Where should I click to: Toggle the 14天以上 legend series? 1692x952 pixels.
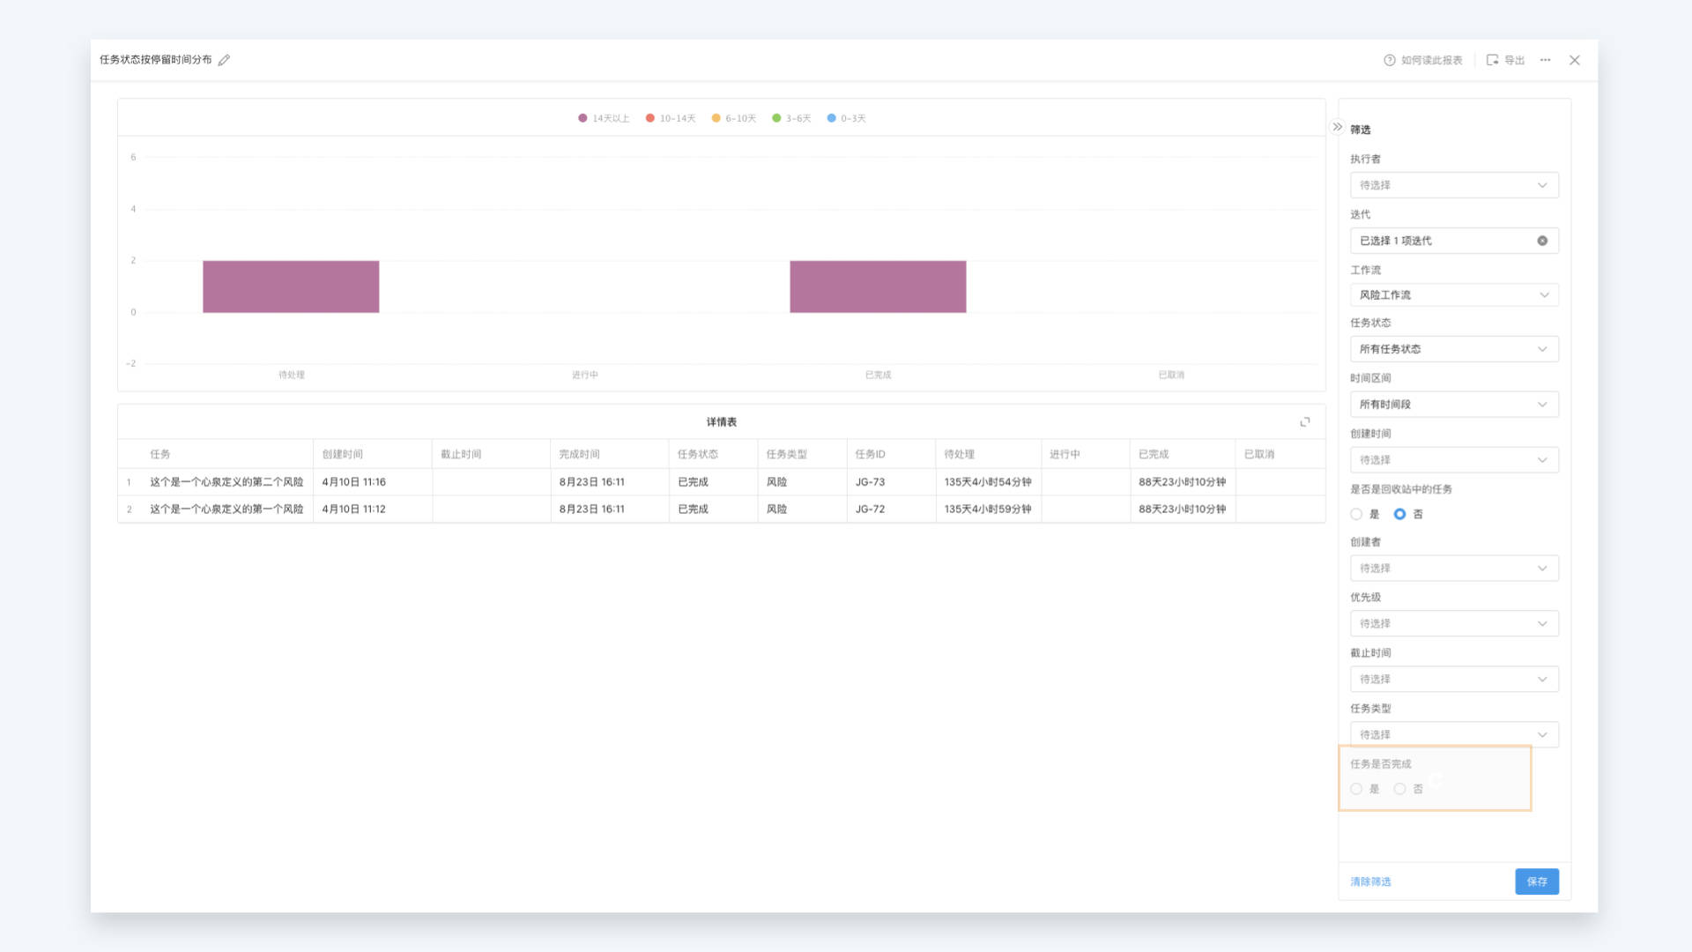pos(604,118)
